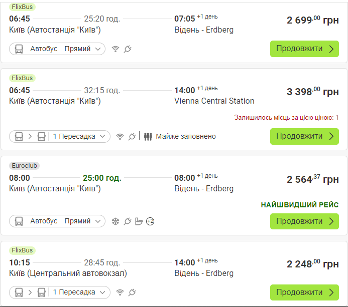The width and height of the screenshot is (348, 307).
Task: Click the almost-full passengers icon
Action: pos(148,136)
